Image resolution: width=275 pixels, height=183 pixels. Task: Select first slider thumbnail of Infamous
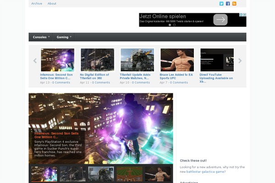click(x=44, y=174)
